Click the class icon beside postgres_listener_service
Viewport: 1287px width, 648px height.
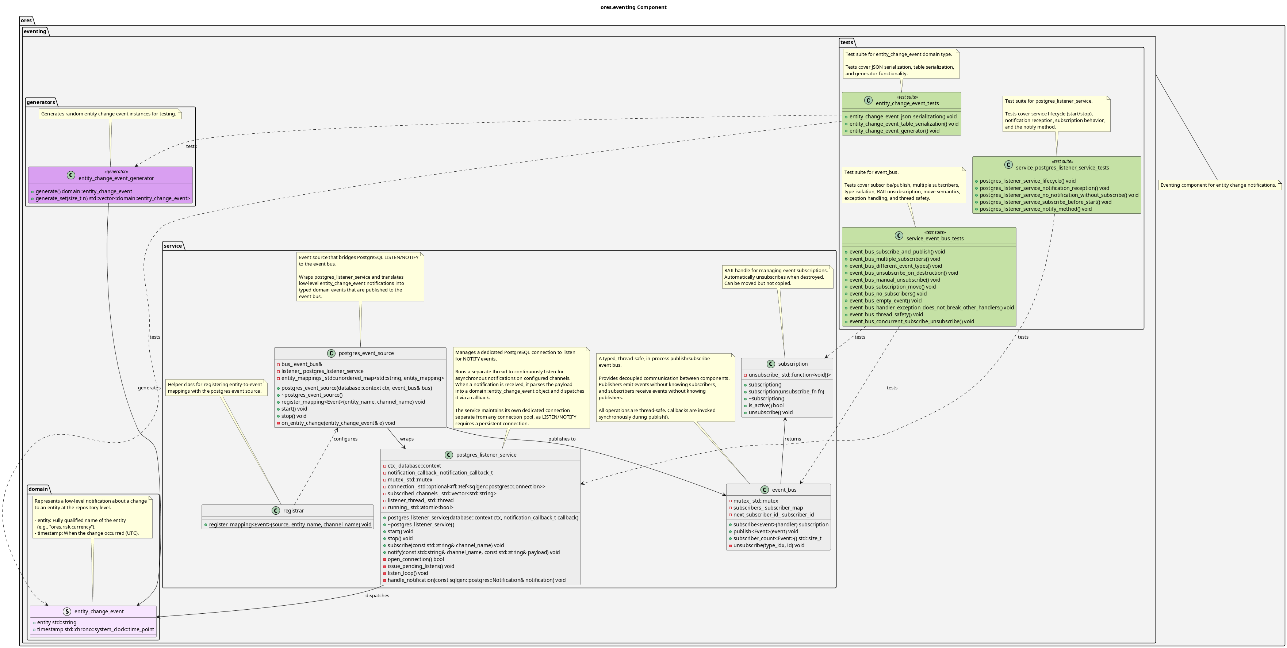[x=449, y=455]
